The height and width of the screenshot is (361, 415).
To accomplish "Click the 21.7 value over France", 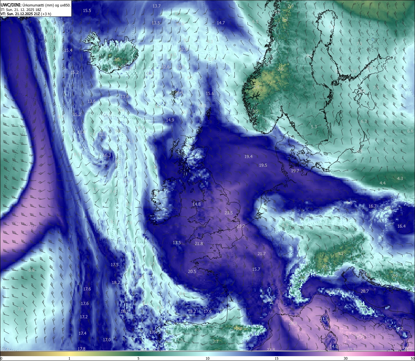I will click(261, 254).
